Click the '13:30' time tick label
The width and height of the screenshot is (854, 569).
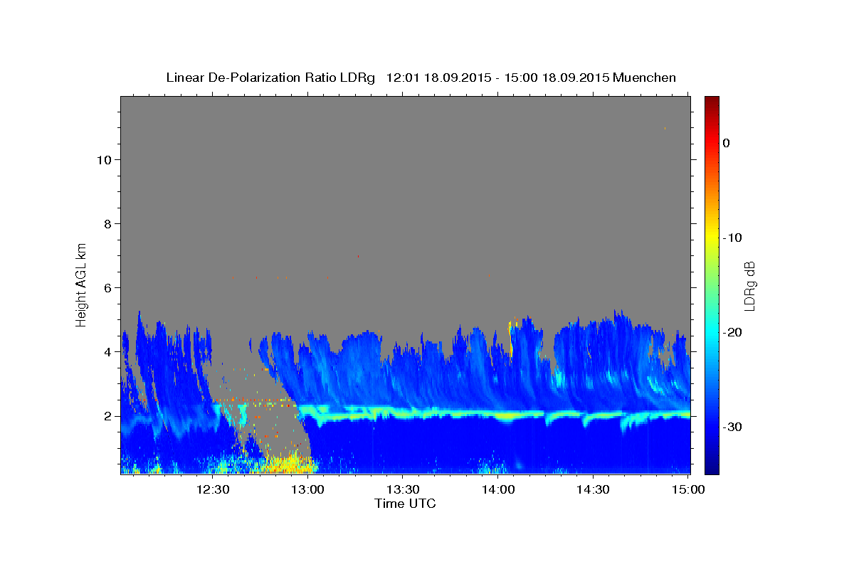(x=402, y=489)
